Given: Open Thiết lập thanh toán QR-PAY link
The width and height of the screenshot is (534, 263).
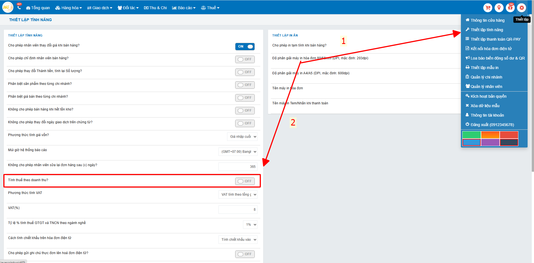Looking at the screenshot, I should pyautogui.click(x=495, y=39).
